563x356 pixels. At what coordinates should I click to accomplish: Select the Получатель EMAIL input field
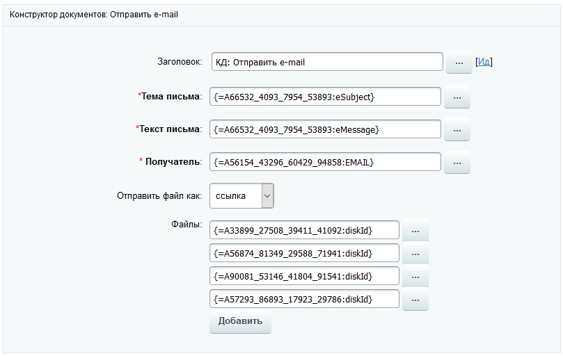coord(325,162)
